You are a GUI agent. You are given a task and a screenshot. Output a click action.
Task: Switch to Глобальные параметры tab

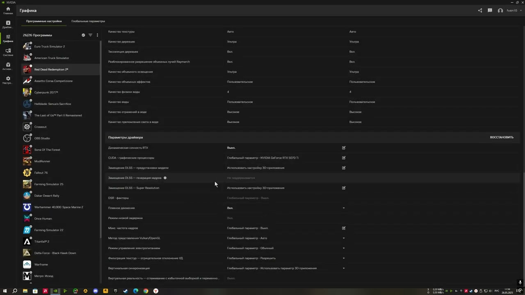[88, 21]
